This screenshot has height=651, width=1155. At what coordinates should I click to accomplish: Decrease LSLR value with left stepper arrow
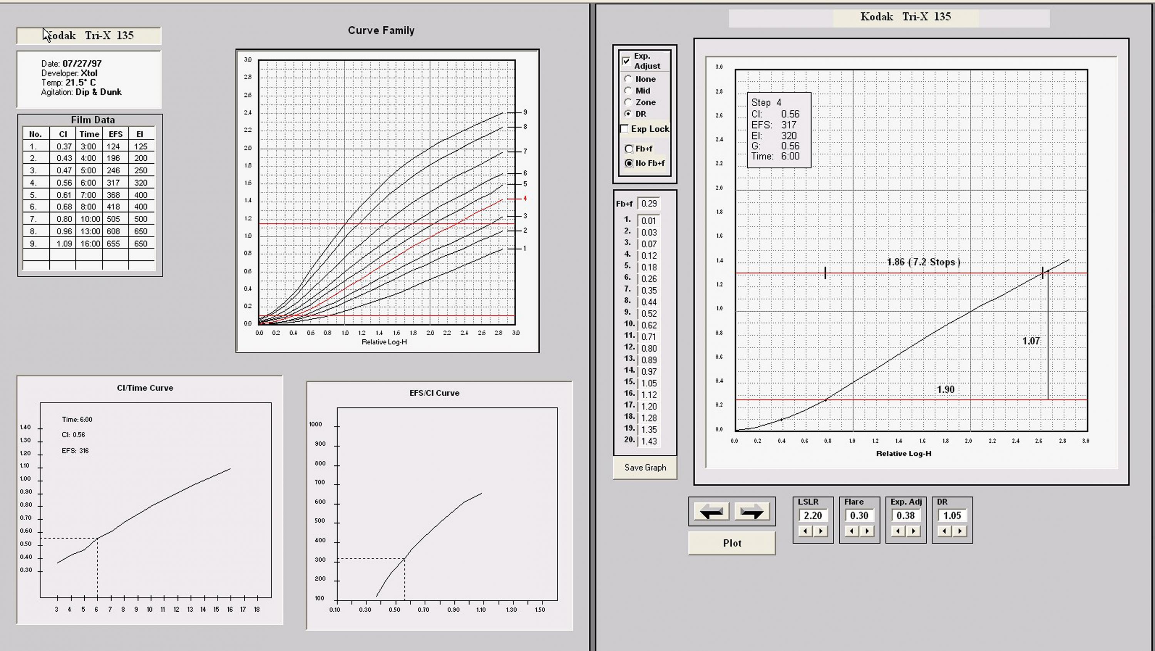pyautogui.click(x=805, y=531)
